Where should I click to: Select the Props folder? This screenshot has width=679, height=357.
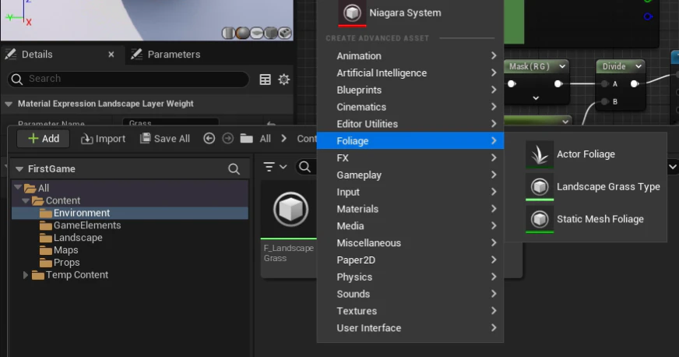(130, 263)
